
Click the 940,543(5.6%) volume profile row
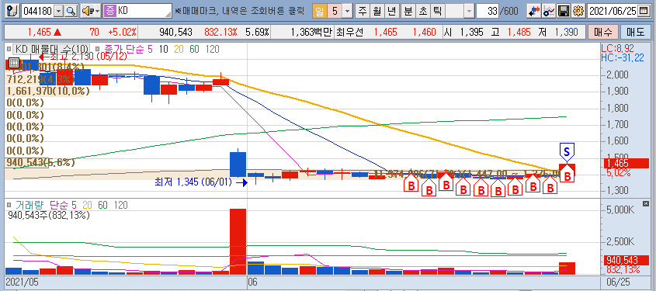(40, 162)
